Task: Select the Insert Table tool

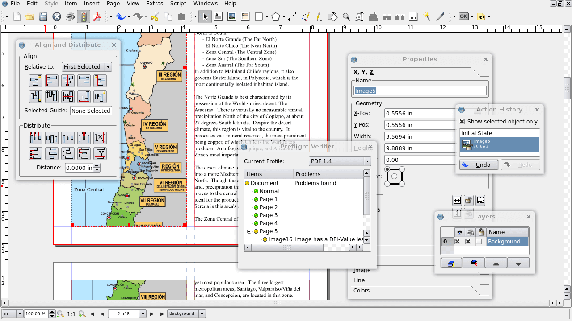Action: coord(244,16)
